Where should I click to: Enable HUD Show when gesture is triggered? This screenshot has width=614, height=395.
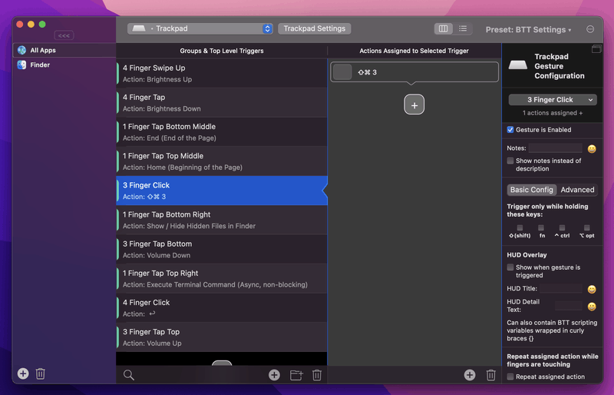[510, 267]
